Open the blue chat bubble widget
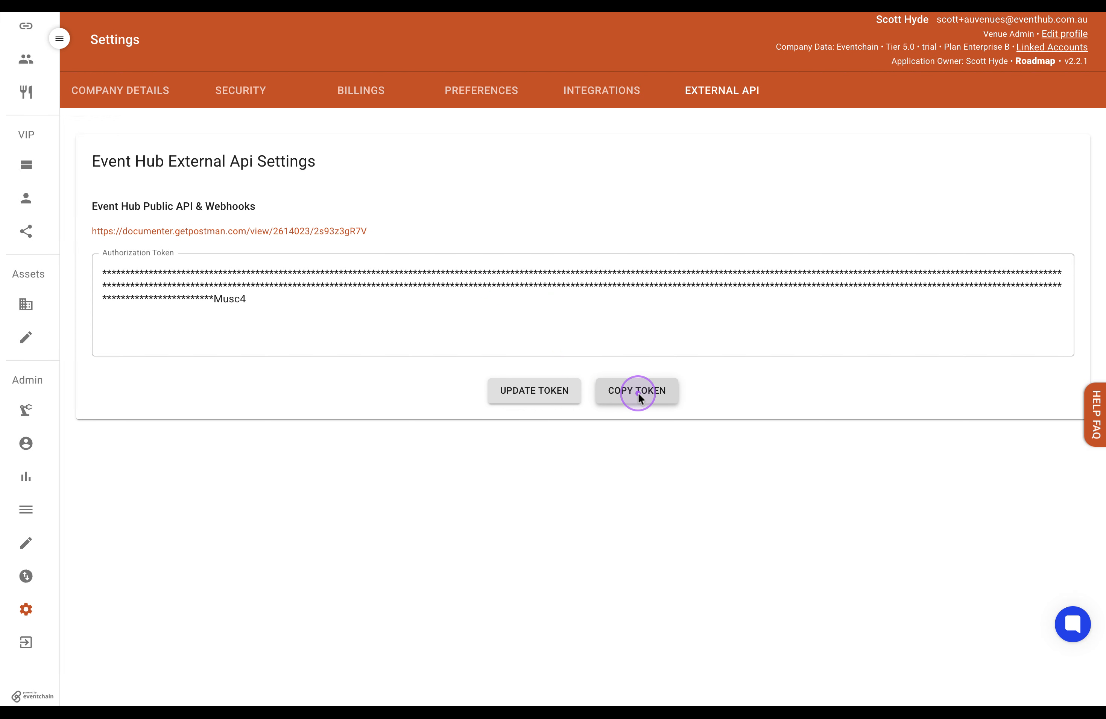 [x=1073, y=624]
